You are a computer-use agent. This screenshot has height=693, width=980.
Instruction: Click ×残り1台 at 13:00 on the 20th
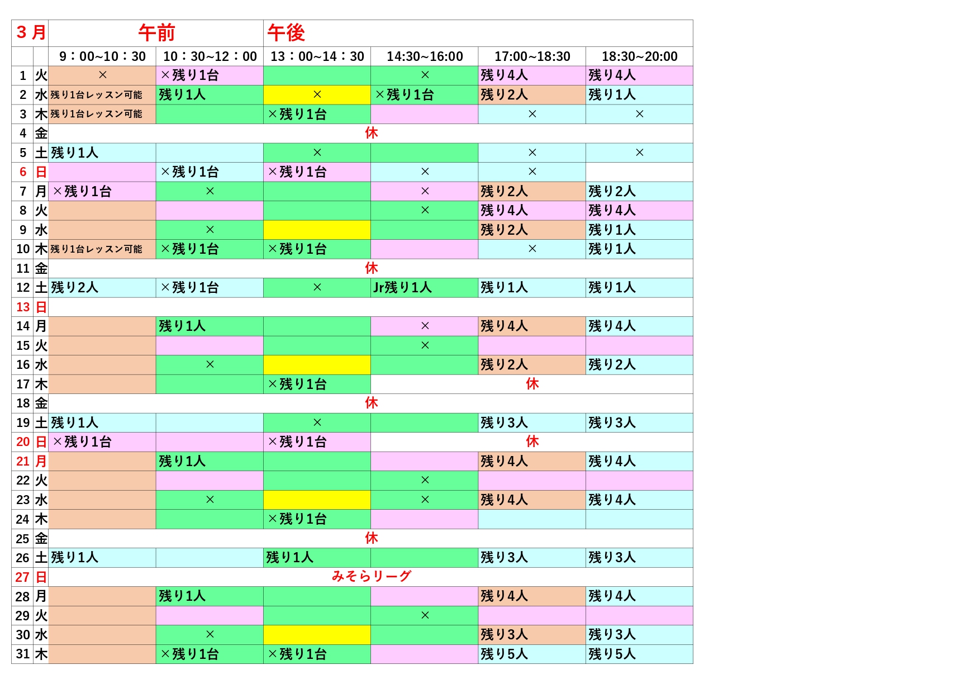297,442
